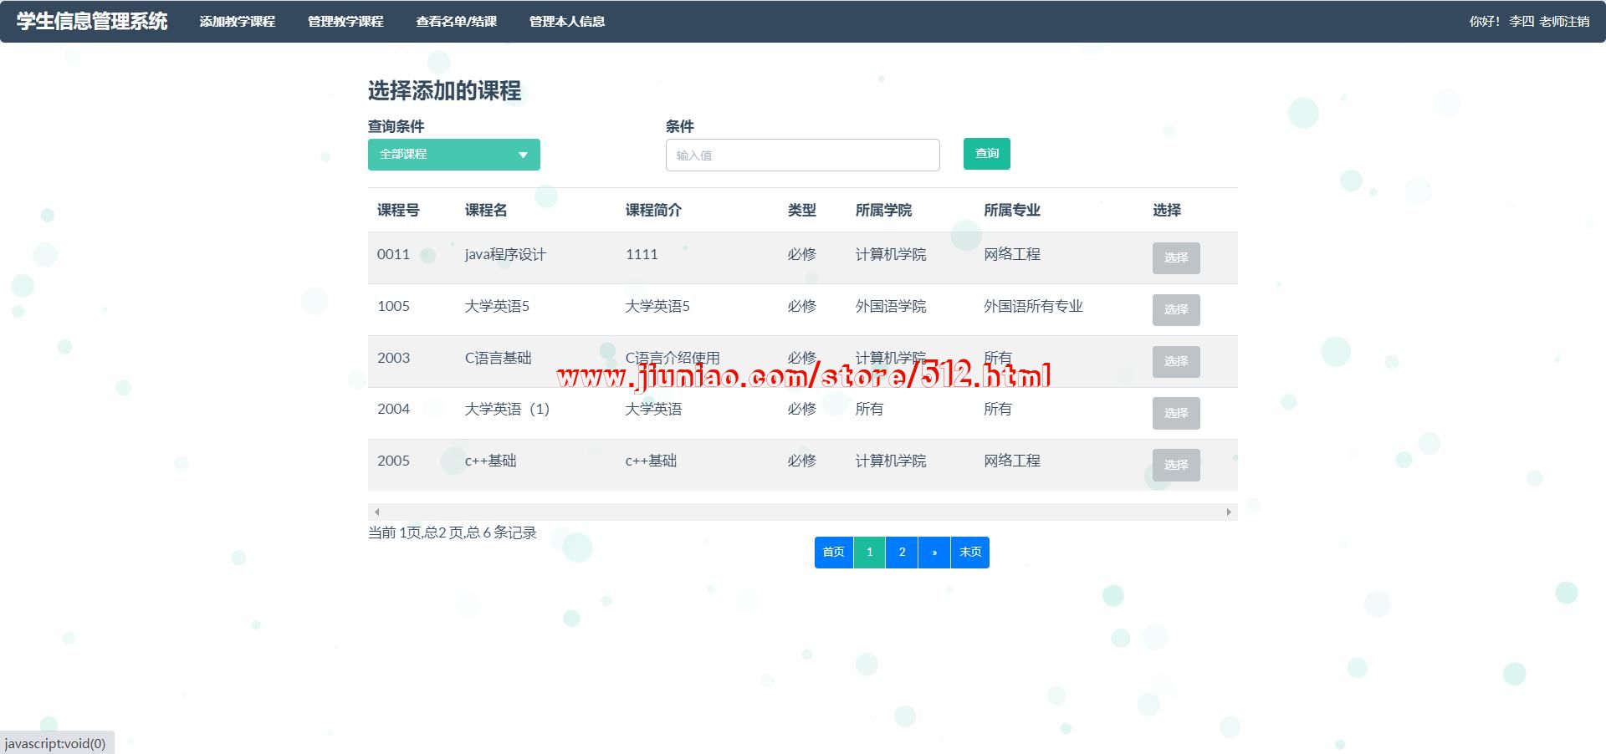Open 查看名单/结课 navigation item
Image resolution: width=1606 pixels, height=754 pixels.
click(x=456, y=22)
